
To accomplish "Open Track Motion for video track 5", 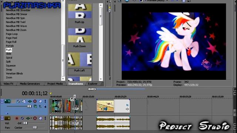I will point(24,101).
